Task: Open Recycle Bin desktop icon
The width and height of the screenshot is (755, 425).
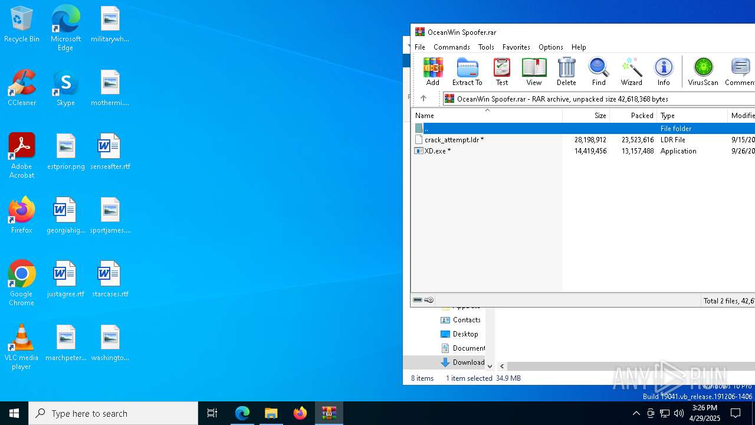Action: 22,25
